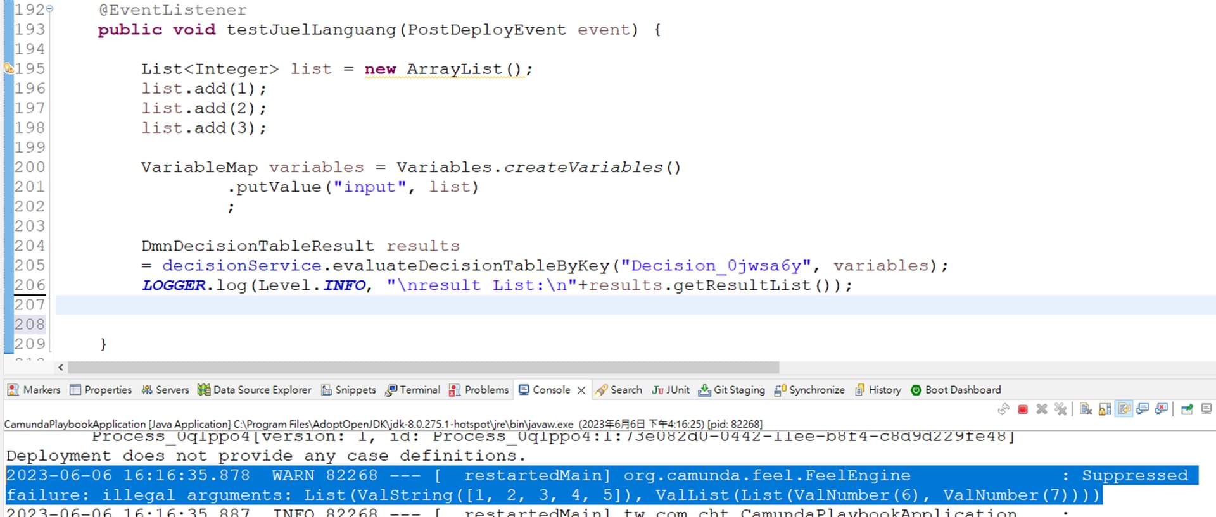The image size is (1216, 517).
Task: Click the warning marker on line 195
Action: (x=9, y=68)
